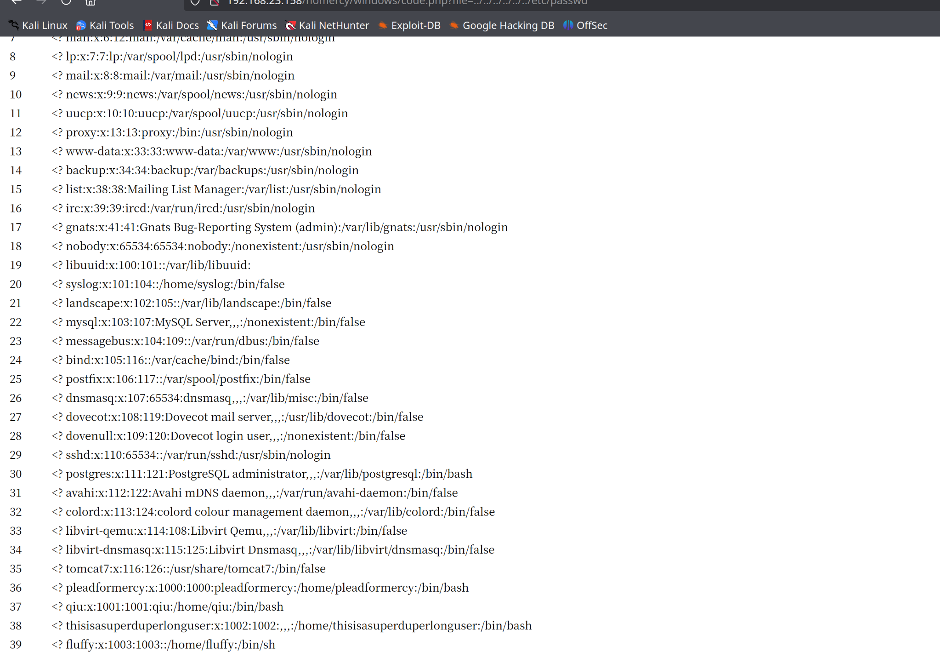The height and width of the screenshot is (652, 940).
Task: Click the fluffy:x:1003:1003 line
Action: point(164,644)
